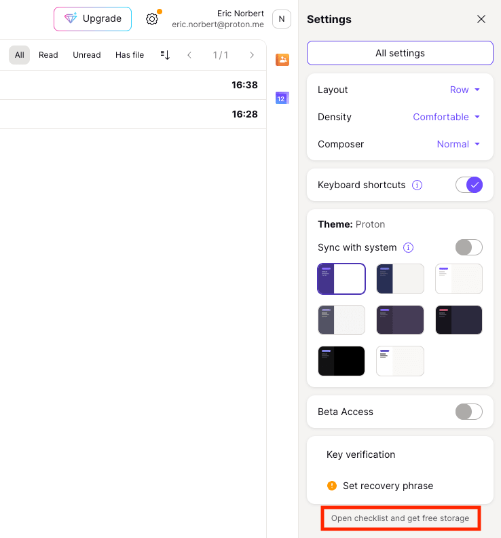Select the Has file filter tab

coord(130,55)
